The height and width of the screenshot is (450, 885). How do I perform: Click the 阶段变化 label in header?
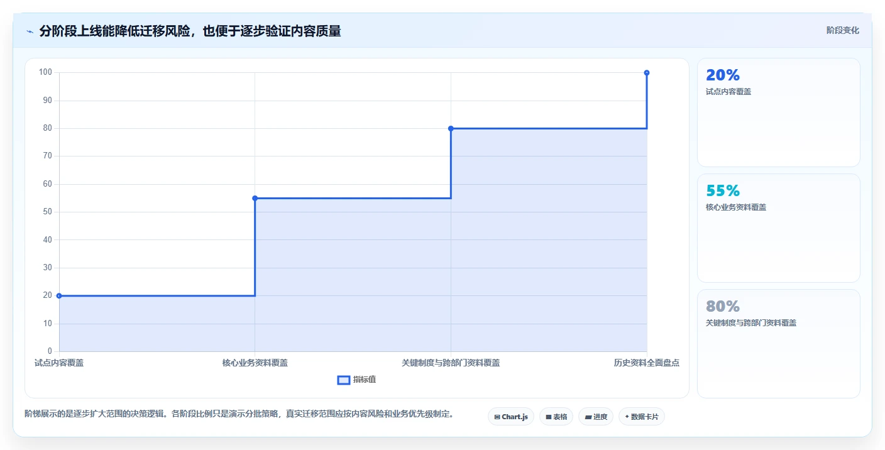click(842, 30)
